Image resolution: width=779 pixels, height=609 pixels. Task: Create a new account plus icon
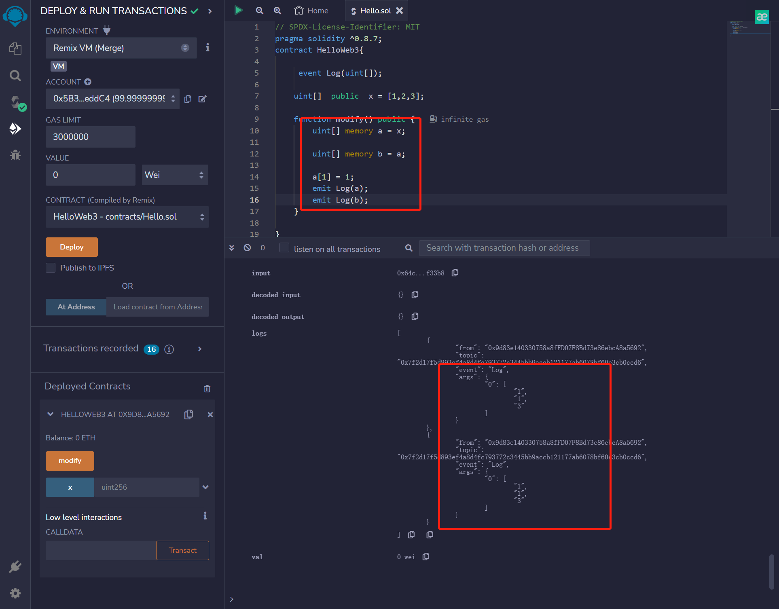[88, 82]
